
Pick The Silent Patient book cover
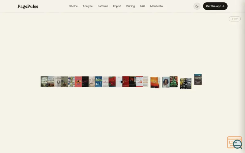click(92, 82)
